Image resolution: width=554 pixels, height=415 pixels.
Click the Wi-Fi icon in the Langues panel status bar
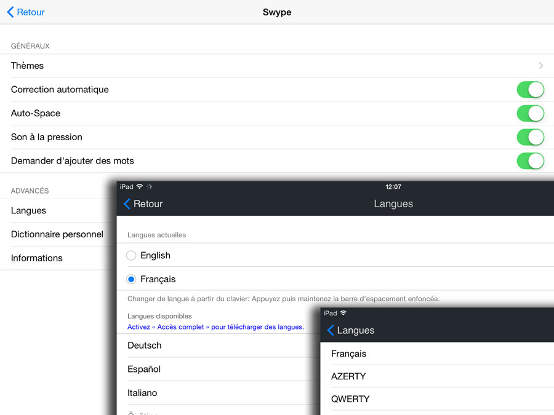[140, 186]
